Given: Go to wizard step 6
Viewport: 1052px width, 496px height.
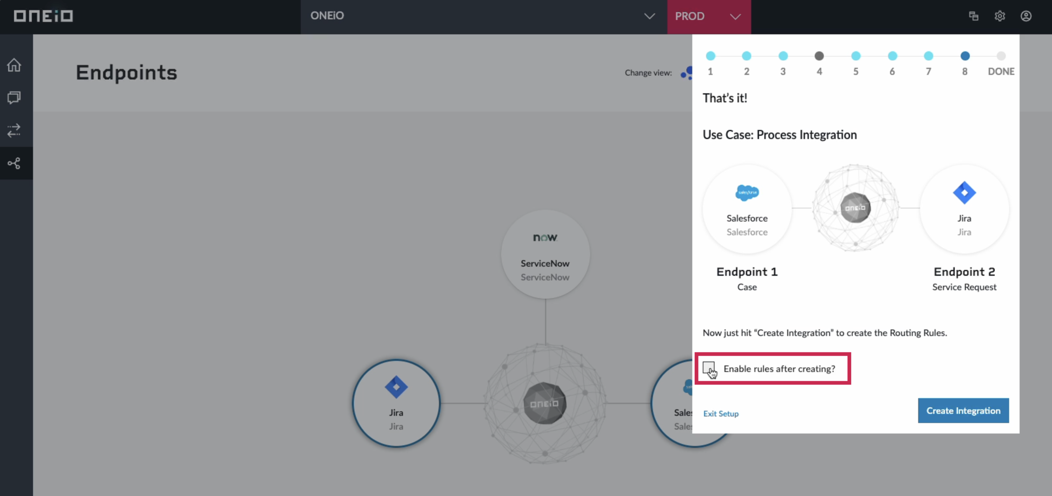Looking at the screenshot, I should (892, 56).
